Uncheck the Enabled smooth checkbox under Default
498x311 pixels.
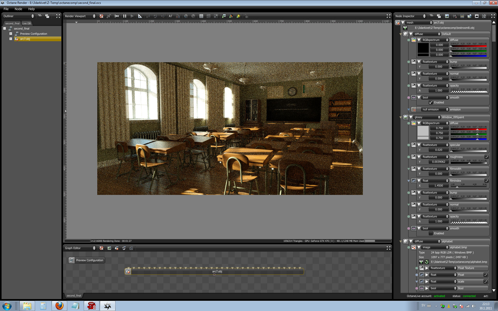[431, 102]
